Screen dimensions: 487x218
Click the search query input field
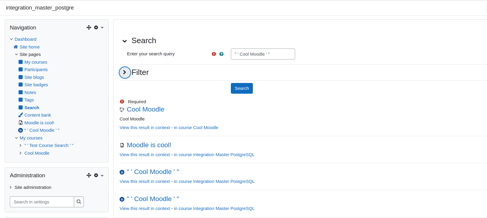(x=263, y=54)
